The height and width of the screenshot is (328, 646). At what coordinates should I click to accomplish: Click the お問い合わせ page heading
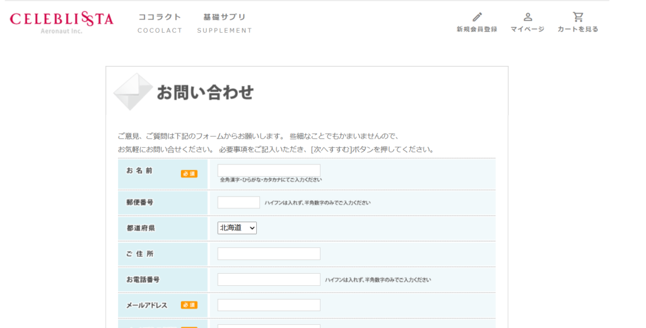pos(205,92)
